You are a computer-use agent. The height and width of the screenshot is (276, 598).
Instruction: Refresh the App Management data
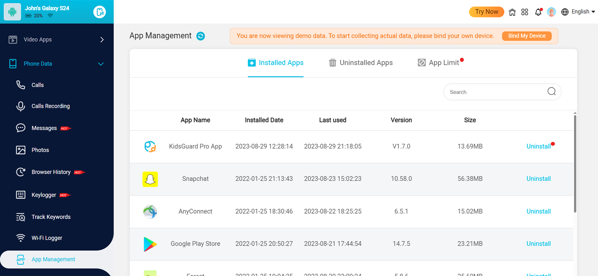pyautogui.click(x=201, y=36)
